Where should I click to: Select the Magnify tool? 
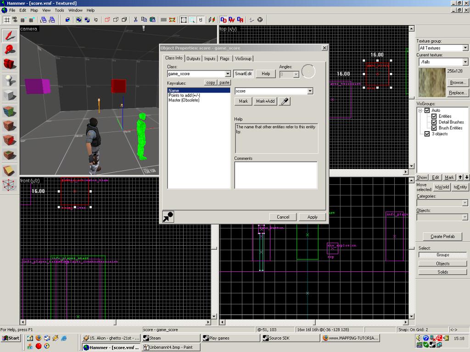click(10, 49)
